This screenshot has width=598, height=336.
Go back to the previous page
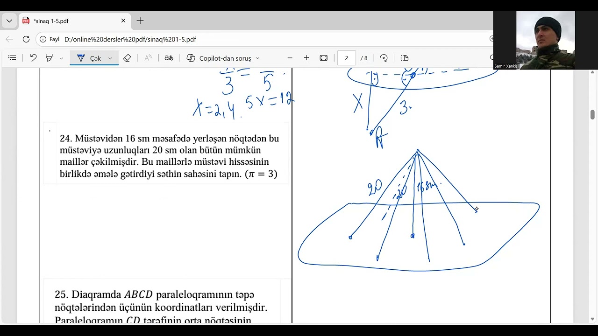click(x=9, y=39)
